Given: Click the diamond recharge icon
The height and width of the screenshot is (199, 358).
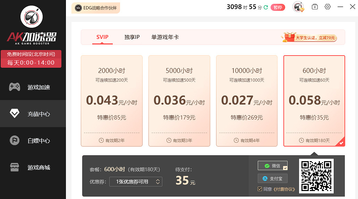Looking at the screenshot, I should 15,113.
